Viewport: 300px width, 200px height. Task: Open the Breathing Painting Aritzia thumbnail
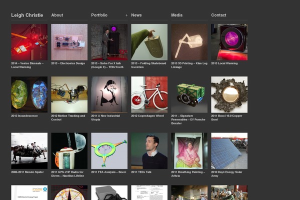click(x=189, y=151)
